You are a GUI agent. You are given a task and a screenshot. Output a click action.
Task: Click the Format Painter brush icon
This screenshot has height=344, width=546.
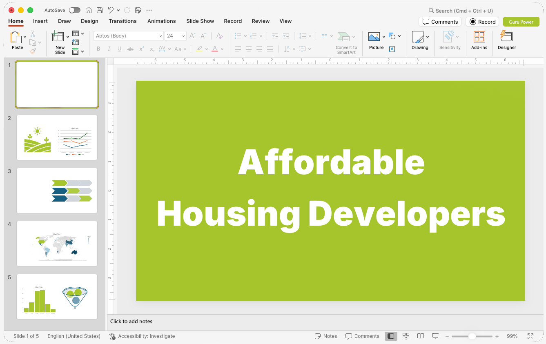(33, 51)
